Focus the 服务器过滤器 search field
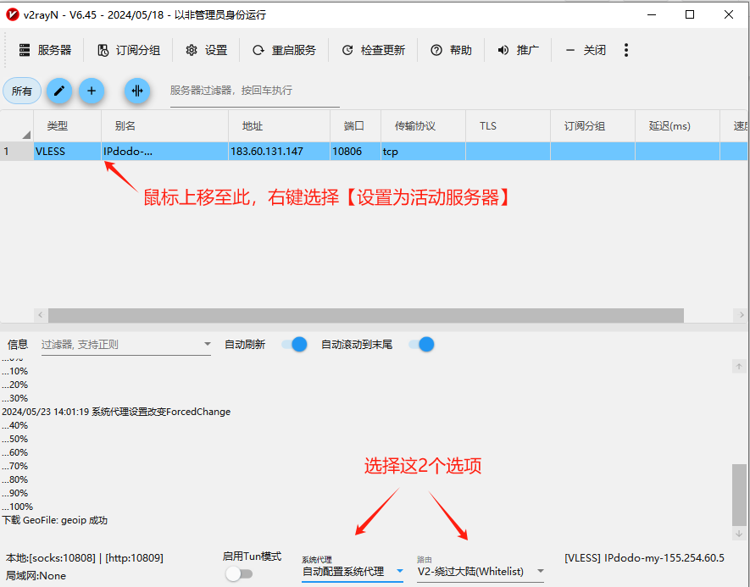Screen dimensions: 750x587 click(x=255, y=91)
